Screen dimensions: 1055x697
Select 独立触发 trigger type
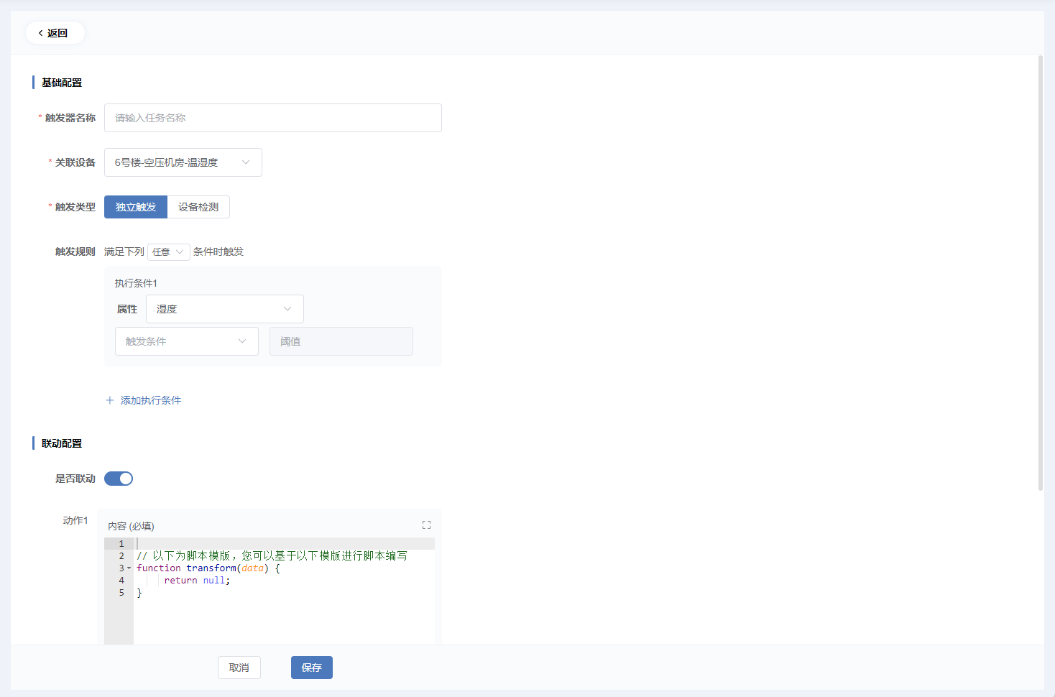pyautogui.click(x=136, y=207)
